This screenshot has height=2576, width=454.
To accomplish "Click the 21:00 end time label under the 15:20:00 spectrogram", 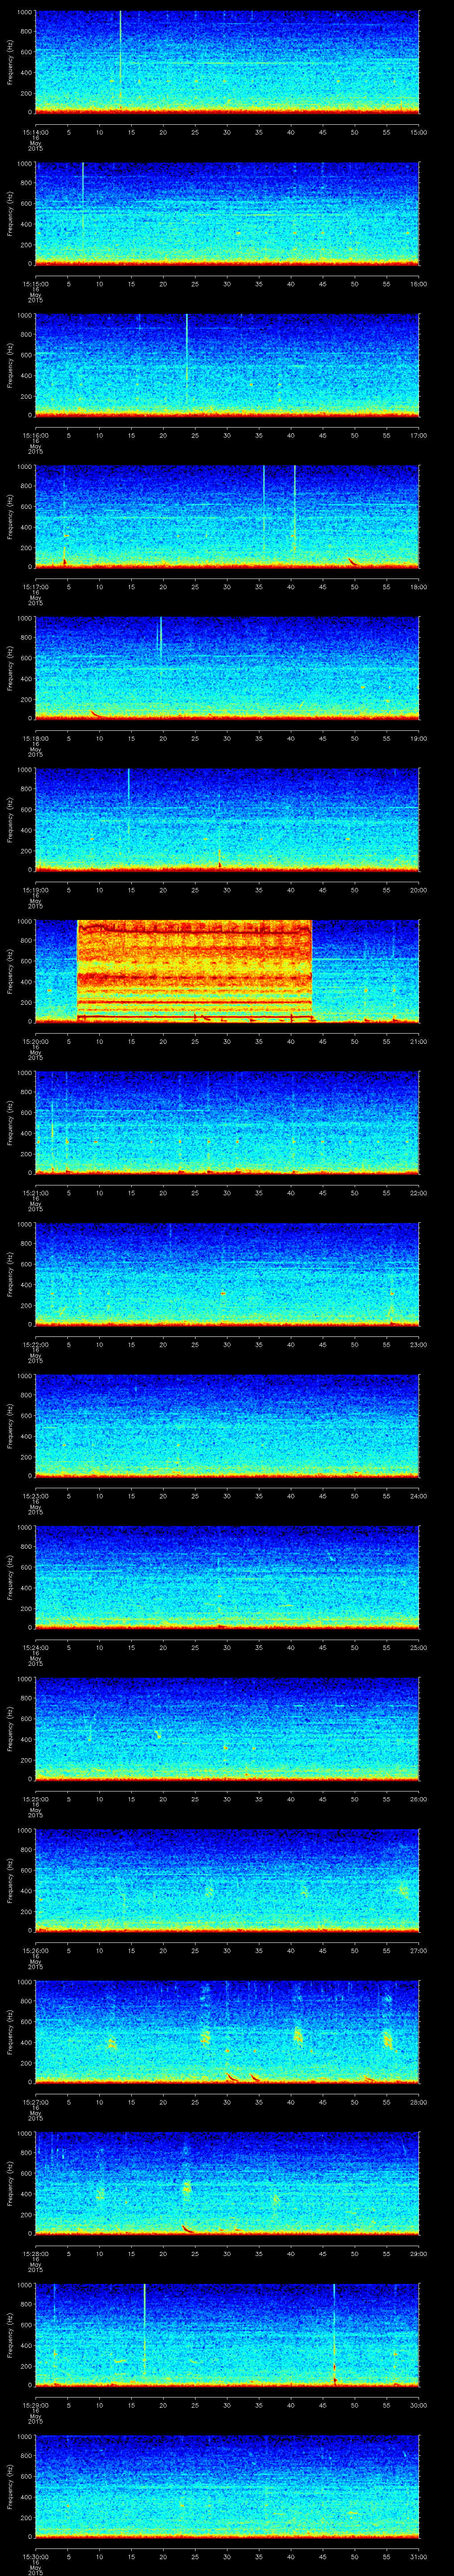I will point(418,1042).
